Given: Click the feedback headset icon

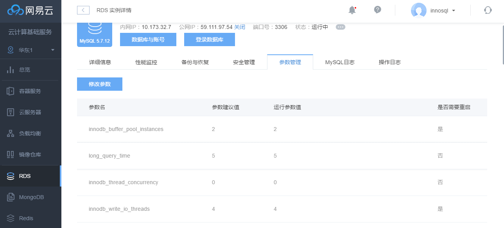Looking at the screenshot, I should pos(488,10).
